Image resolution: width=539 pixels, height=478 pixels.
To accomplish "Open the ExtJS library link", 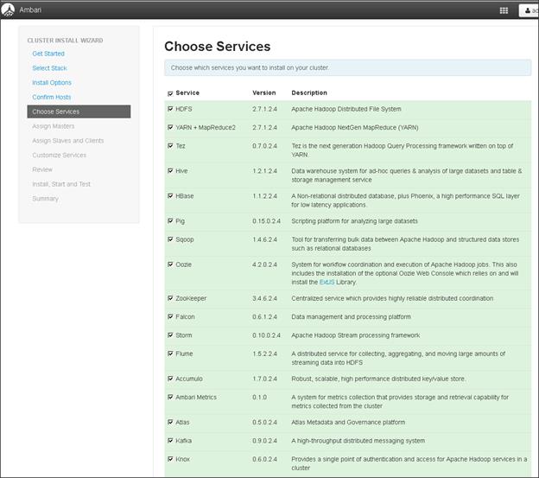I will click(327, 282).
